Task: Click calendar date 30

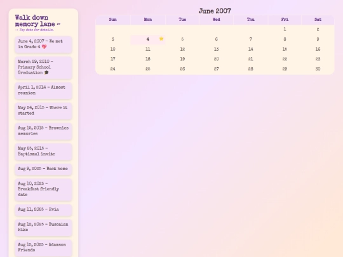Action: tap(318, 69)
